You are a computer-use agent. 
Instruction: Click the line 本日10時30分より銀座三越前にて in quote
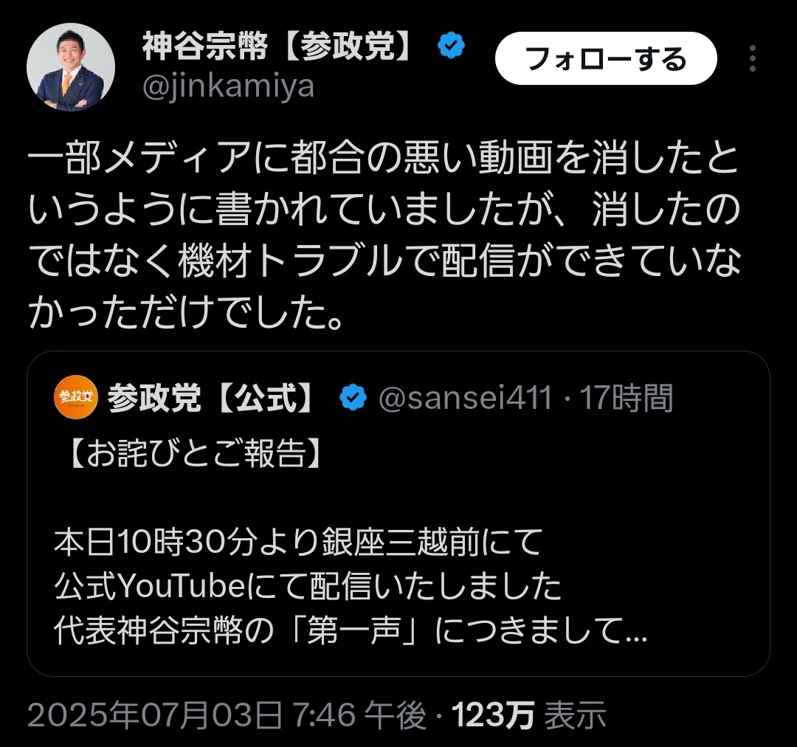pyautogui.click(x=298, y=543)
